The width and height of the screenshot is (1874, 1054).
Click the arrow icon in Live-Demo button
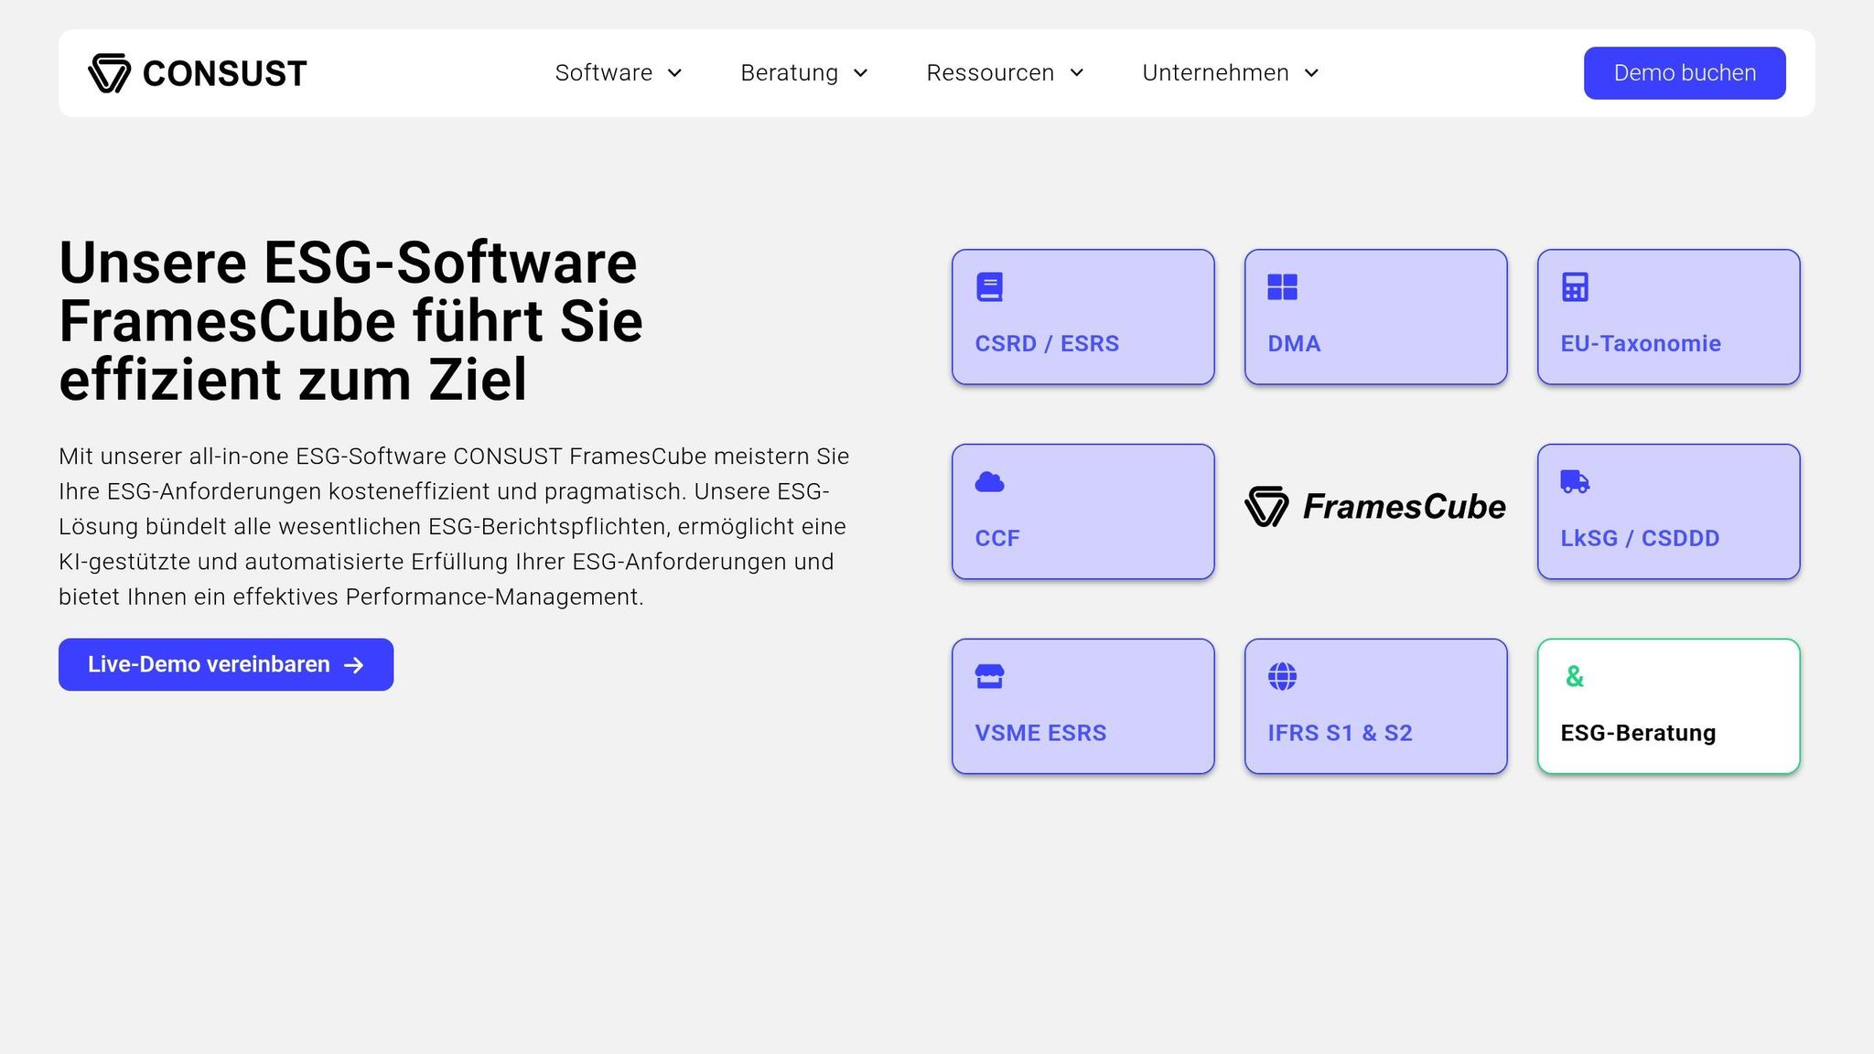354,665
